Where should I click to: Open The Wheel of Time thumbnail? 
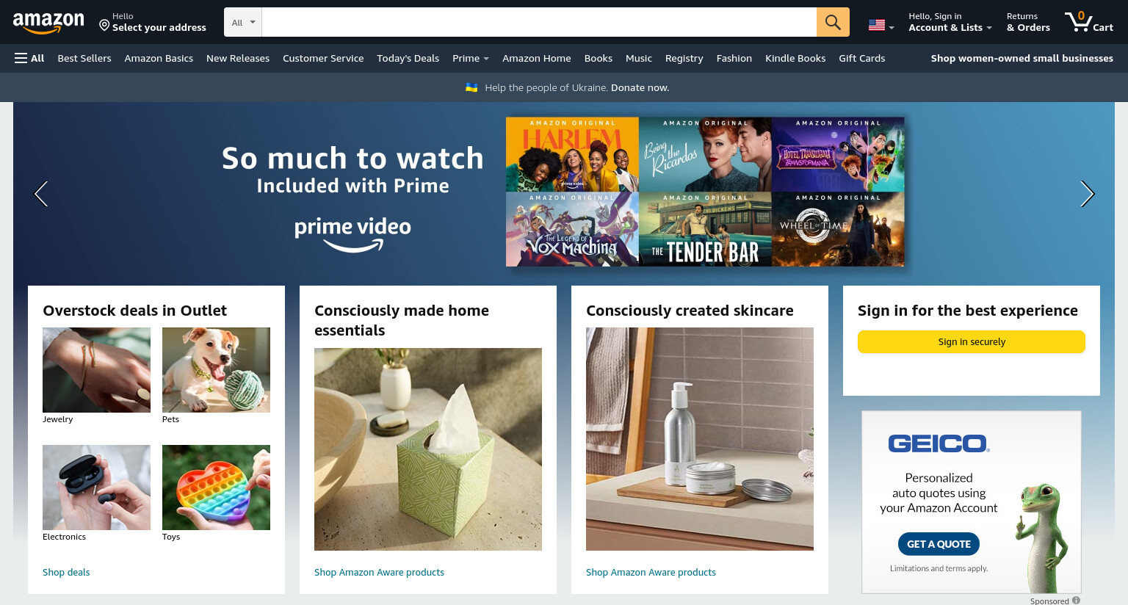pos(838,229)
